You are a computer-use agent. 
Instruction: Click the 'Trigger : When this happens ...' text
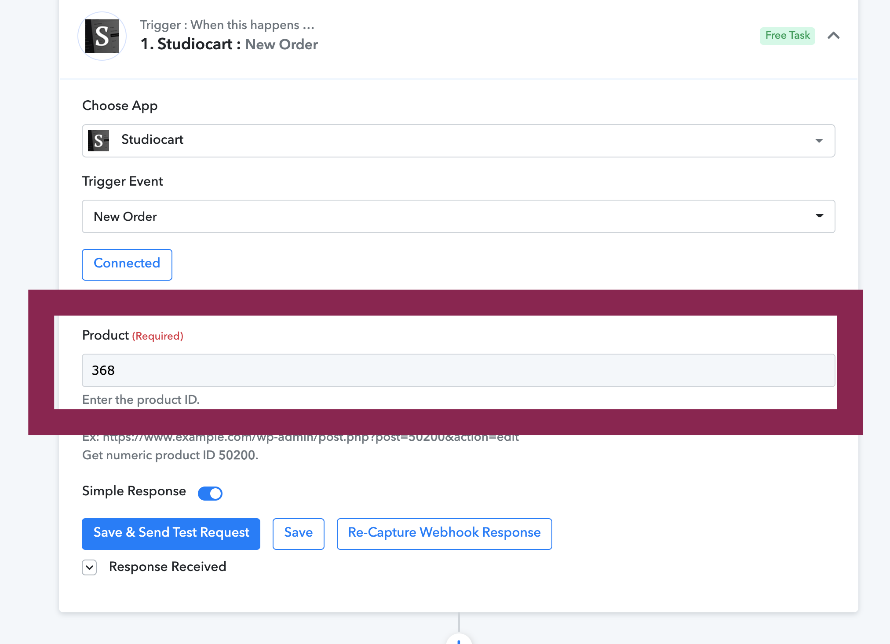227,25
